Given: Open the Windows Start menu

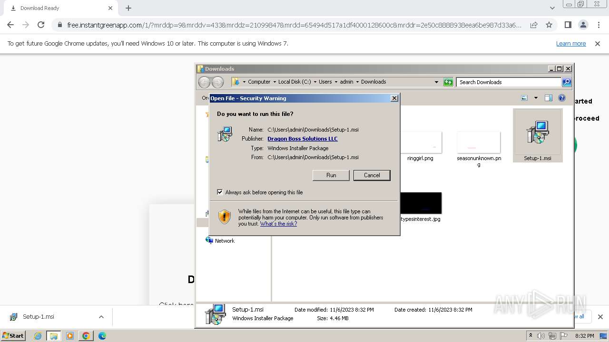Looking at the screenshot, I should 13,336.
